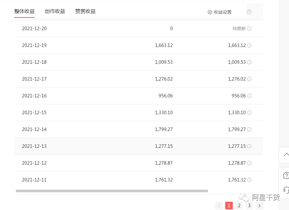
Task: Open 收益设置 income settings
Action: (222, 12)
